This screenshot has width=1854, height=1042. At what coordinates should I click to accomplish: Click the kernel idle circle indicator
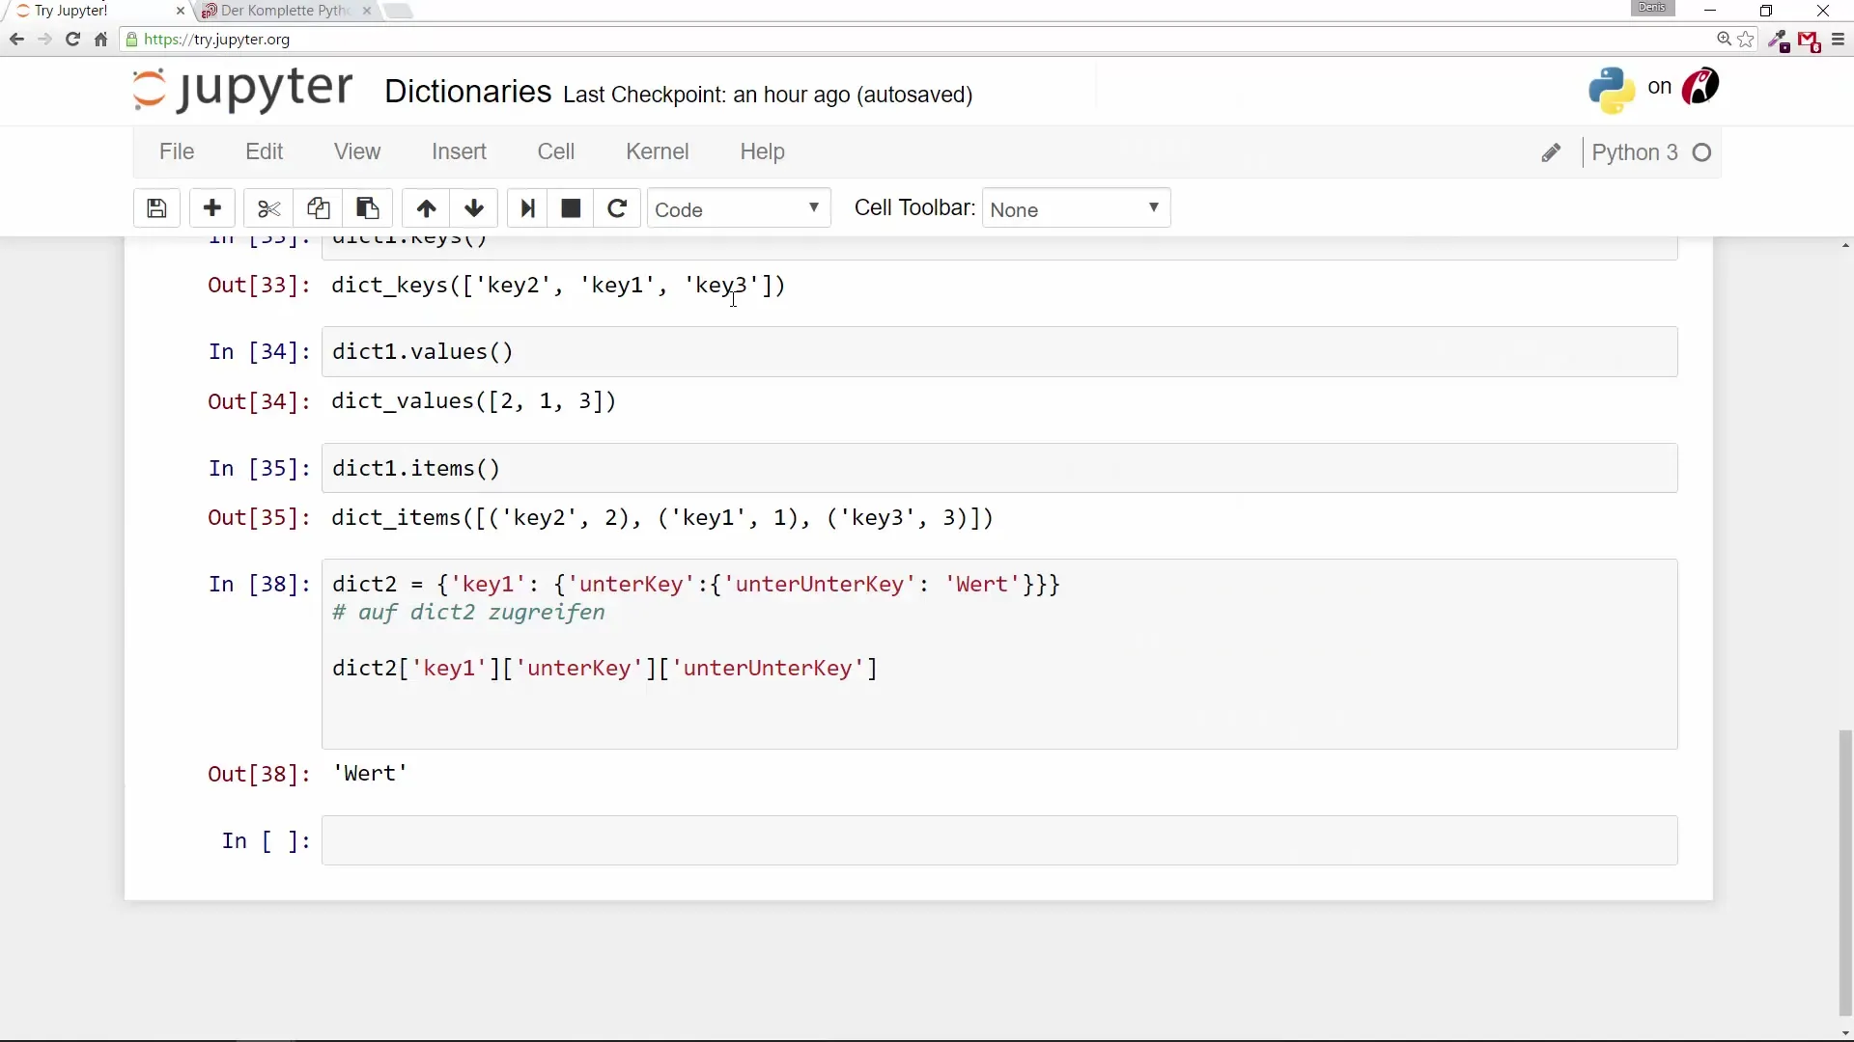[1702, 152]
